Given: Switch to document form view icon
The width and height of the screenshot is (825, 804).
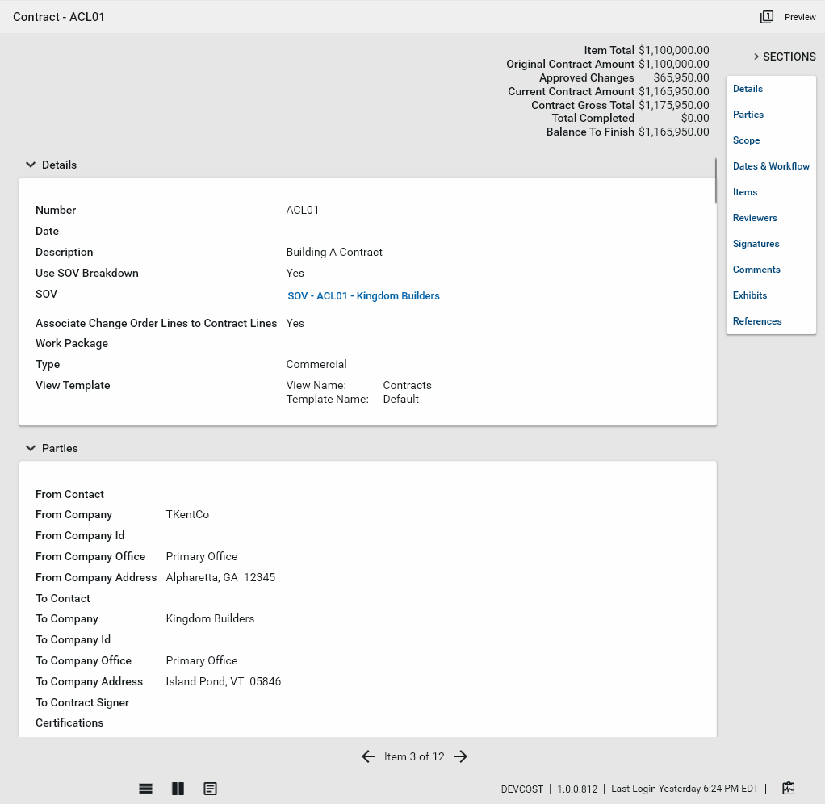Looking at the screenshot, I should tap(210, 789).
